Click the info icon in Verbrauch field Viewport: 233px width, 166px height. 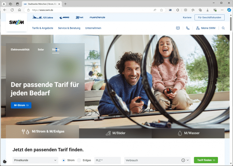tap(183, 160)
